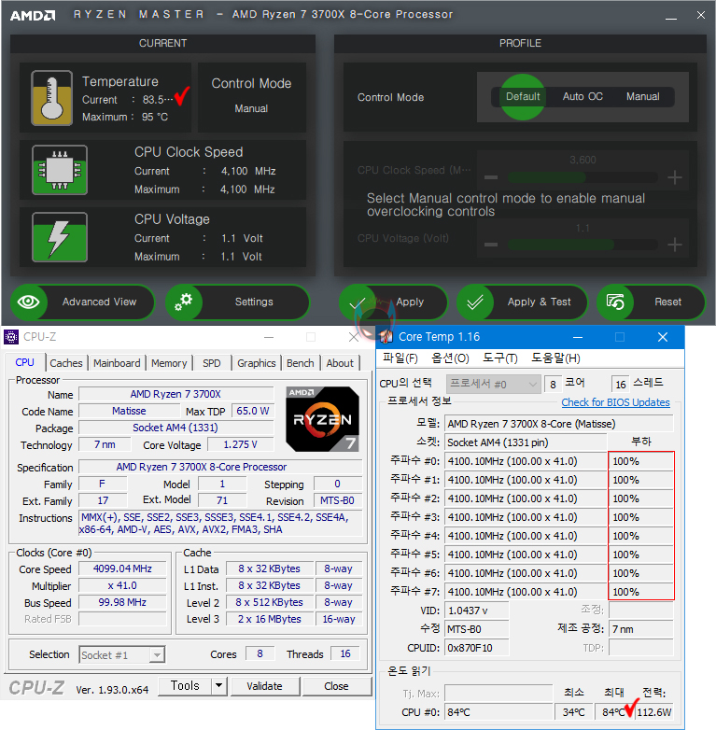The height and width of the screenshot is (730, 716).
Task: Increase CPU Clock Speed with plus button
Action: [675, 177]
